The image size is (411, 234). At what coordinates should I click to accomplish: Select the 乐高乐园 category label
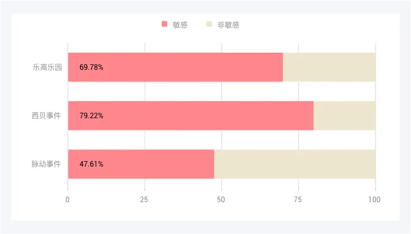47,67
